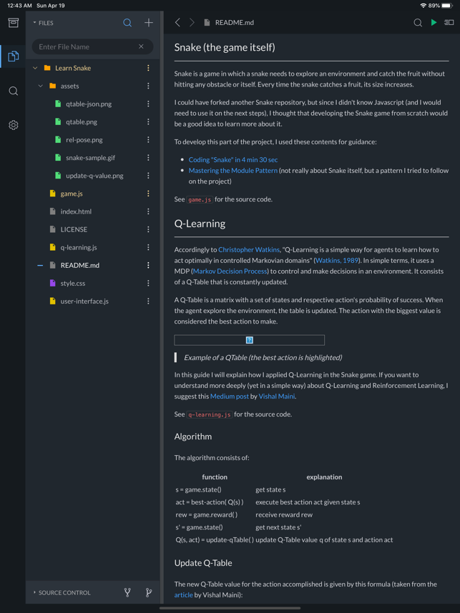Open global search from the left sidebar
Viewport: 460px width, 613px height.
click(x=14, y=91)
